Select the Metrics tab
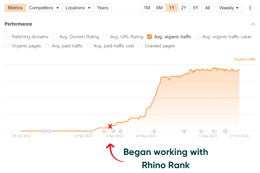The width and height of the screenshot is (260, 173). tap(15, 8)
